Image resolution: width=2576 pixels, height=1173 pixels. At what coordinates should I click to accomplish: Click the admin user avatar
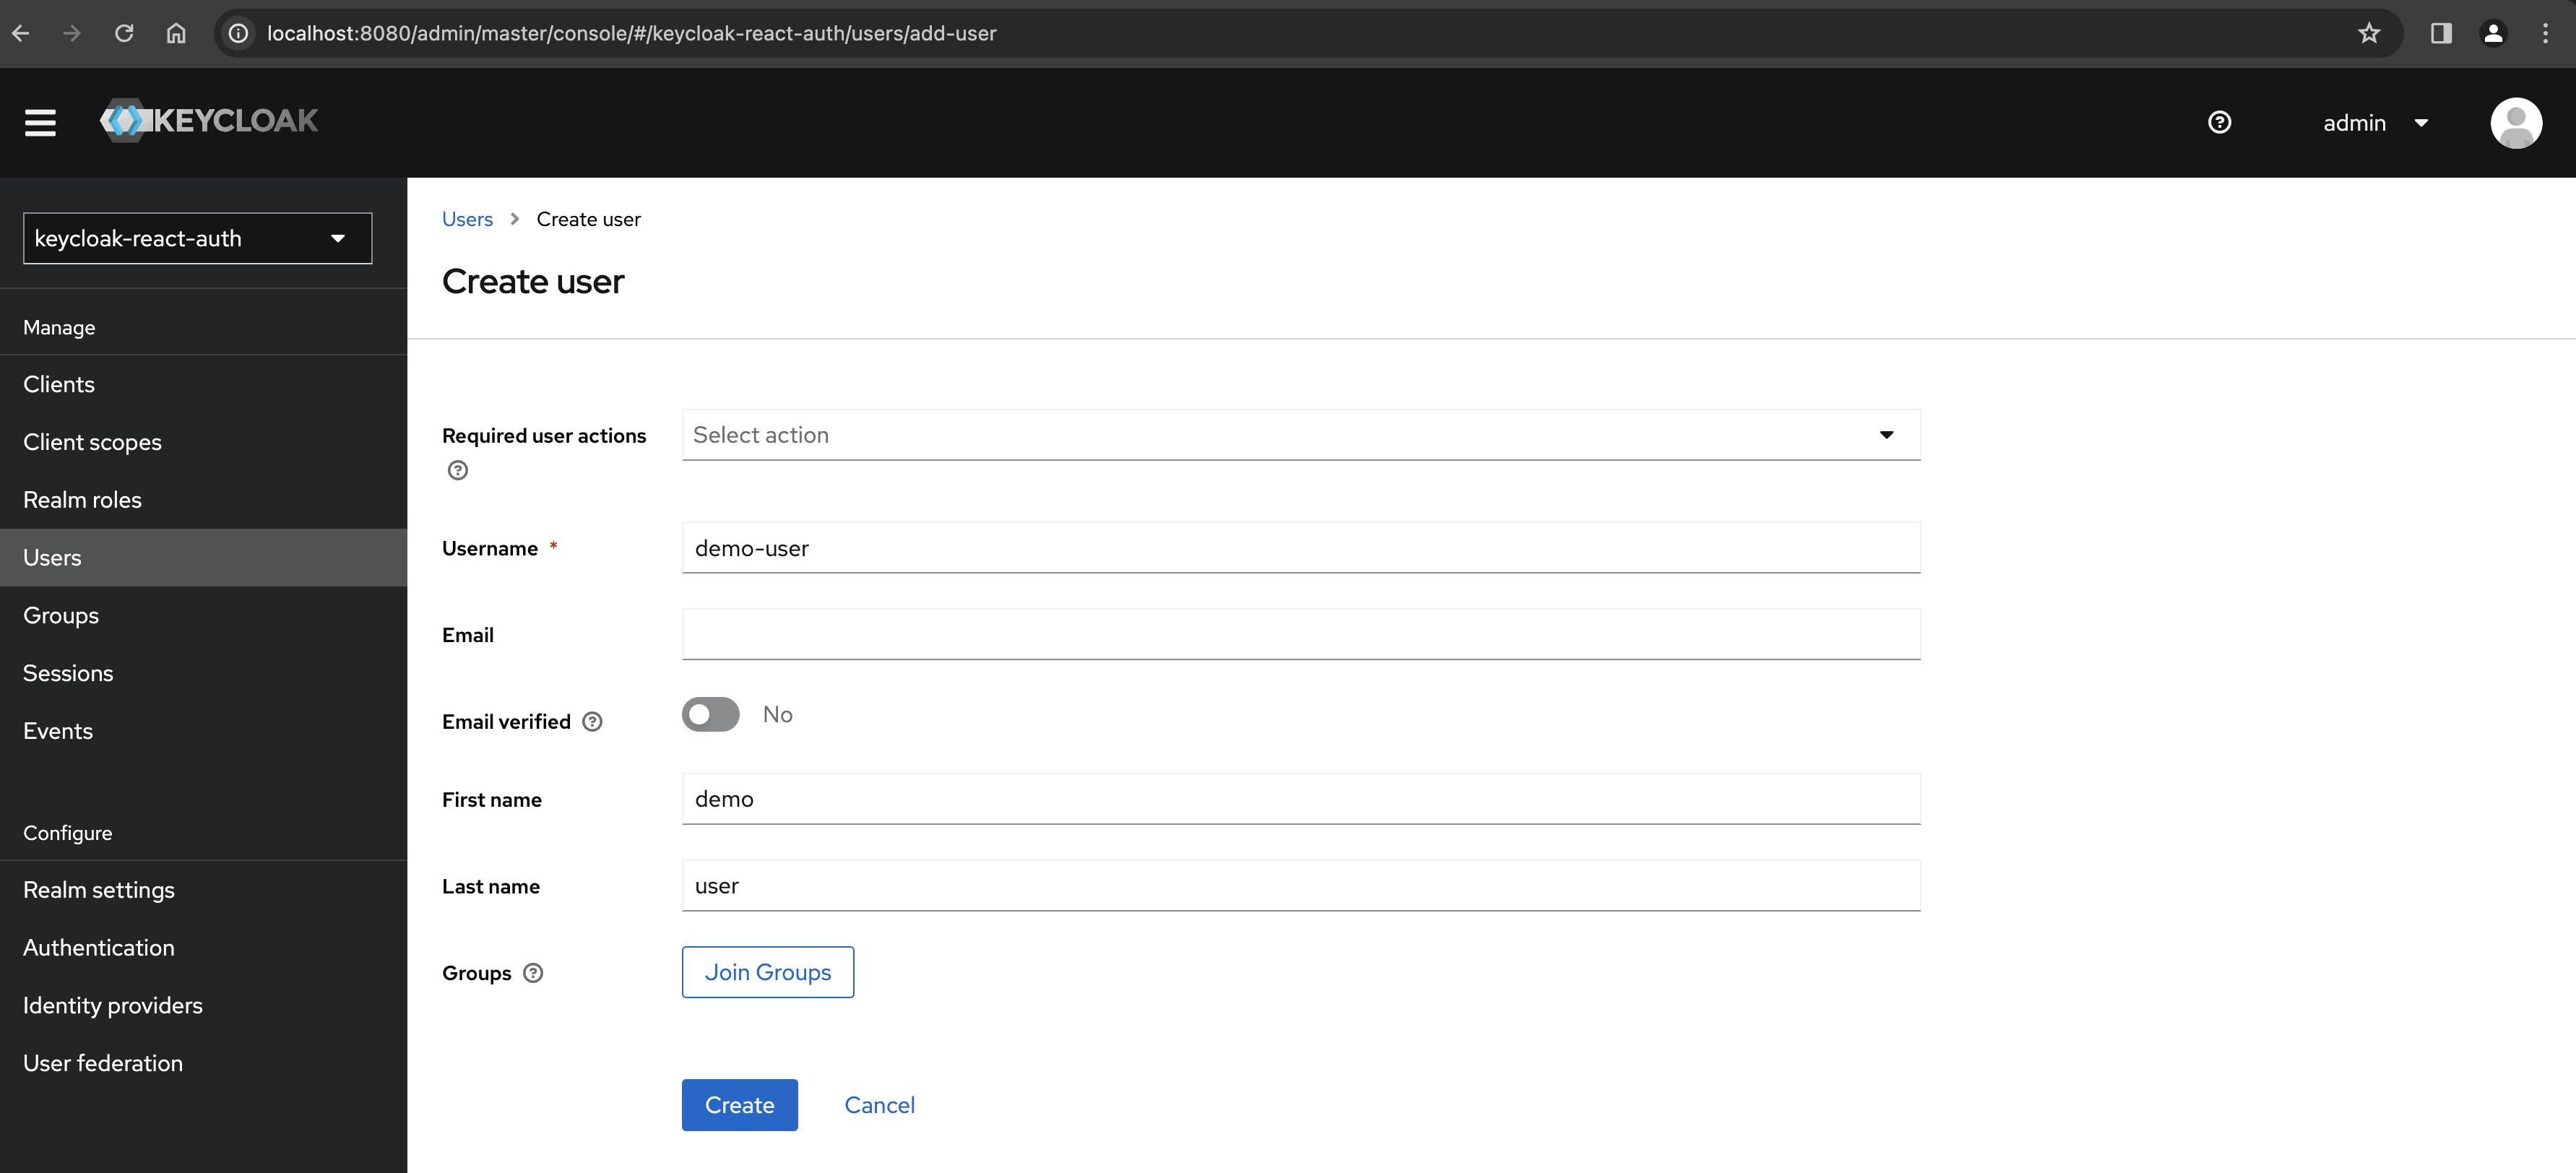coord(2515,122)
